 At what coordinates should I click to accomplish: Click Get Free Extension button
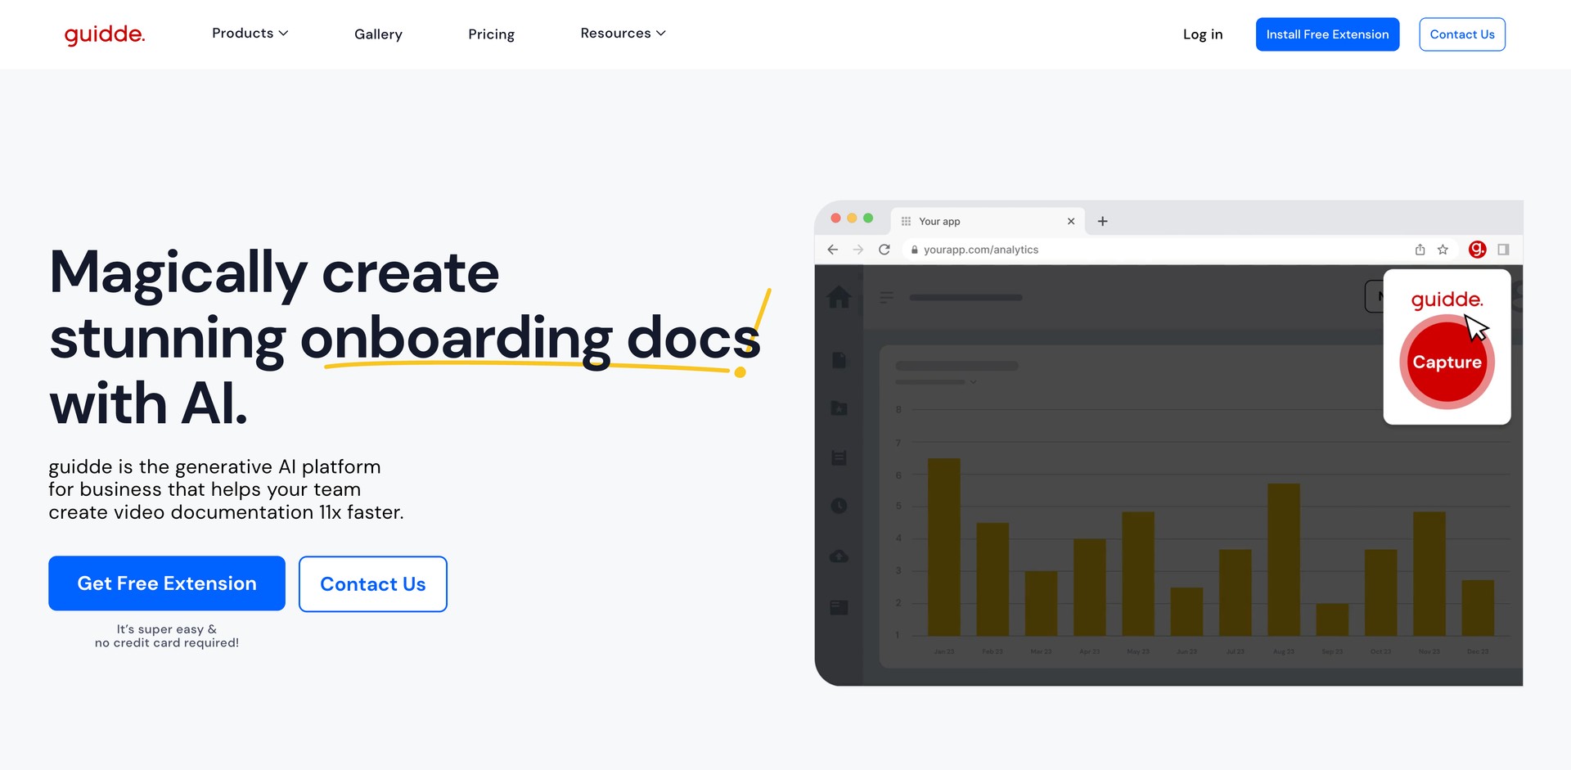[x=167, y=583]
